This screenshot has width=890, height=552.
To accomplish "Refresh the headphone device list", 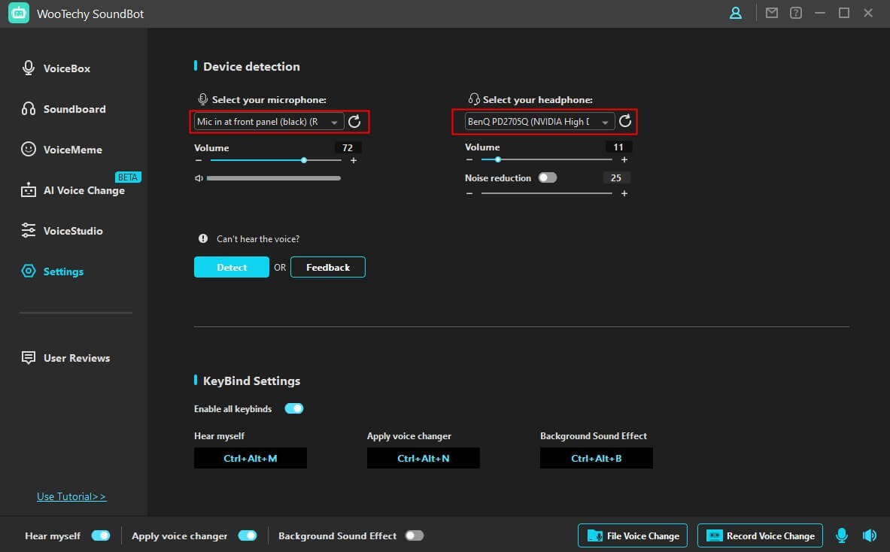I will [x=625, y=121].
